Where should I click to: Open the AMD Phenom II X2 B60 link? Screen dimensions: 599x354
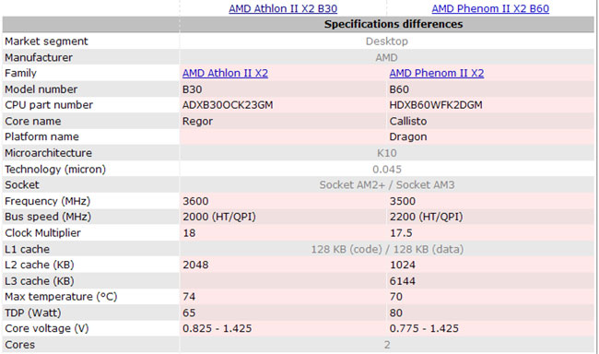click(490, 8)
